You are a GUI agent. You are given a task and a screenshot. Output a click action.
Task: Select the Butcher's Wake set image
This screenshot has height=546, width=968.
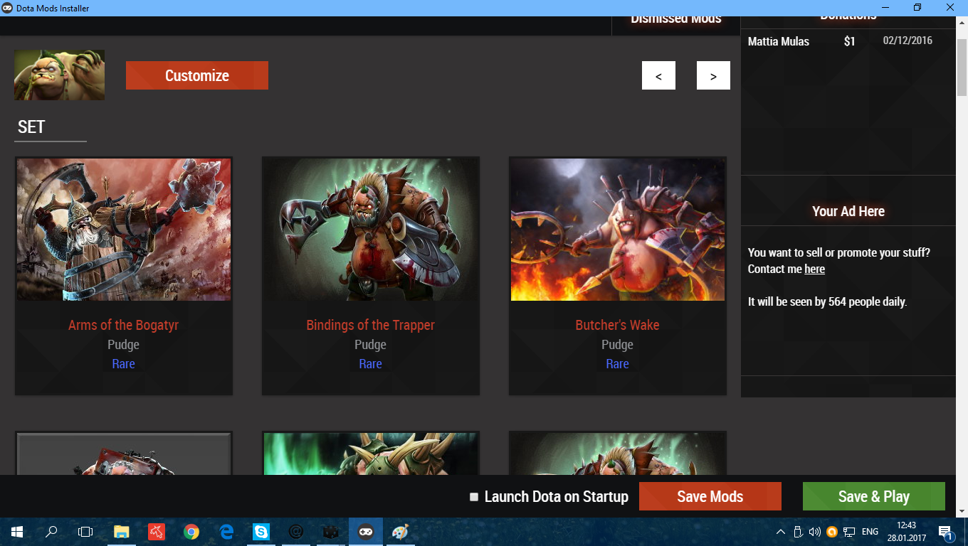[618, 230]
